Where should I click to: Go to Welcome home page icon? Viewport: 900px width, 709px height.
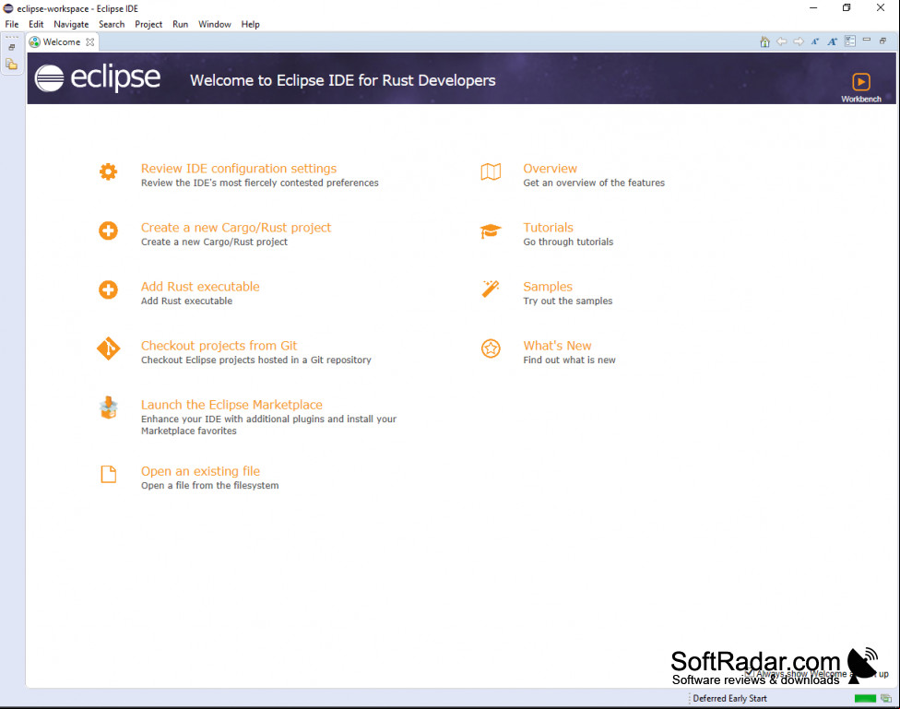click(x=764, y=41)
